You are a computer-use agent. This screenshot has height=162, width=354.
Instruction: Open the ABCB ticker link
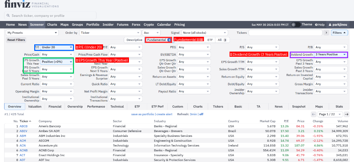point(24,126)
